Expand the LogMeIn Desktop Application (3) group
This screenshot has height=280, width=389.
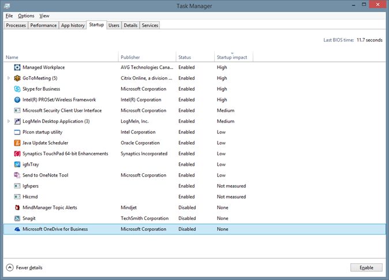pyautogui.click(x=9, y=121)
